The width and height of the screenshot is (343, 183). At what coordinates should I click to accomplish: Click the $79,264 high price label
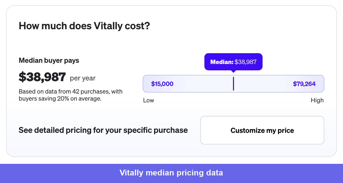(304, 84)
